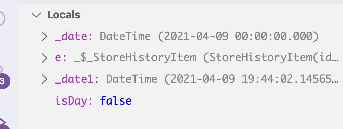Viewport: 343px width, 129px height.
Task: Expand the e StoreHistoryItem arrow
Action: coord(44,58)
